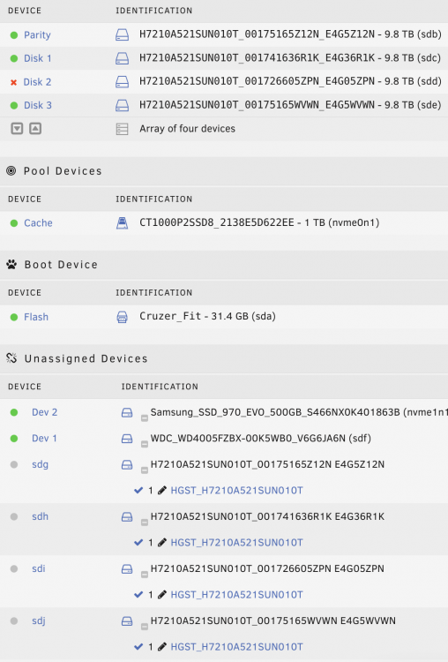Open the Disk 1 device link
The image size is (448, 662).
38,58
